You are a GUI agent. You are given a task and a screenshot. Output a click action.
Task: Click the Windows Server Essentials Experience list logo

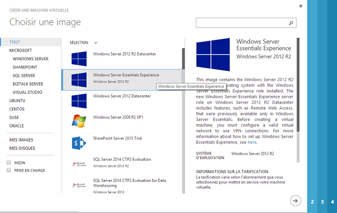click(79, 80)
